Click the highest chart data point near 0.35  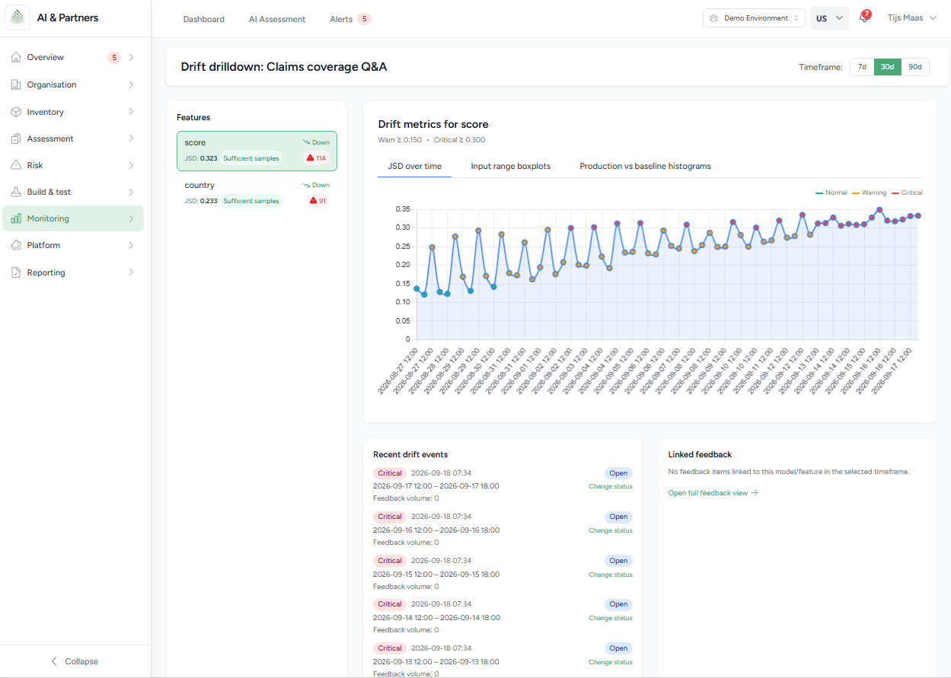click(x=879, y=210)
